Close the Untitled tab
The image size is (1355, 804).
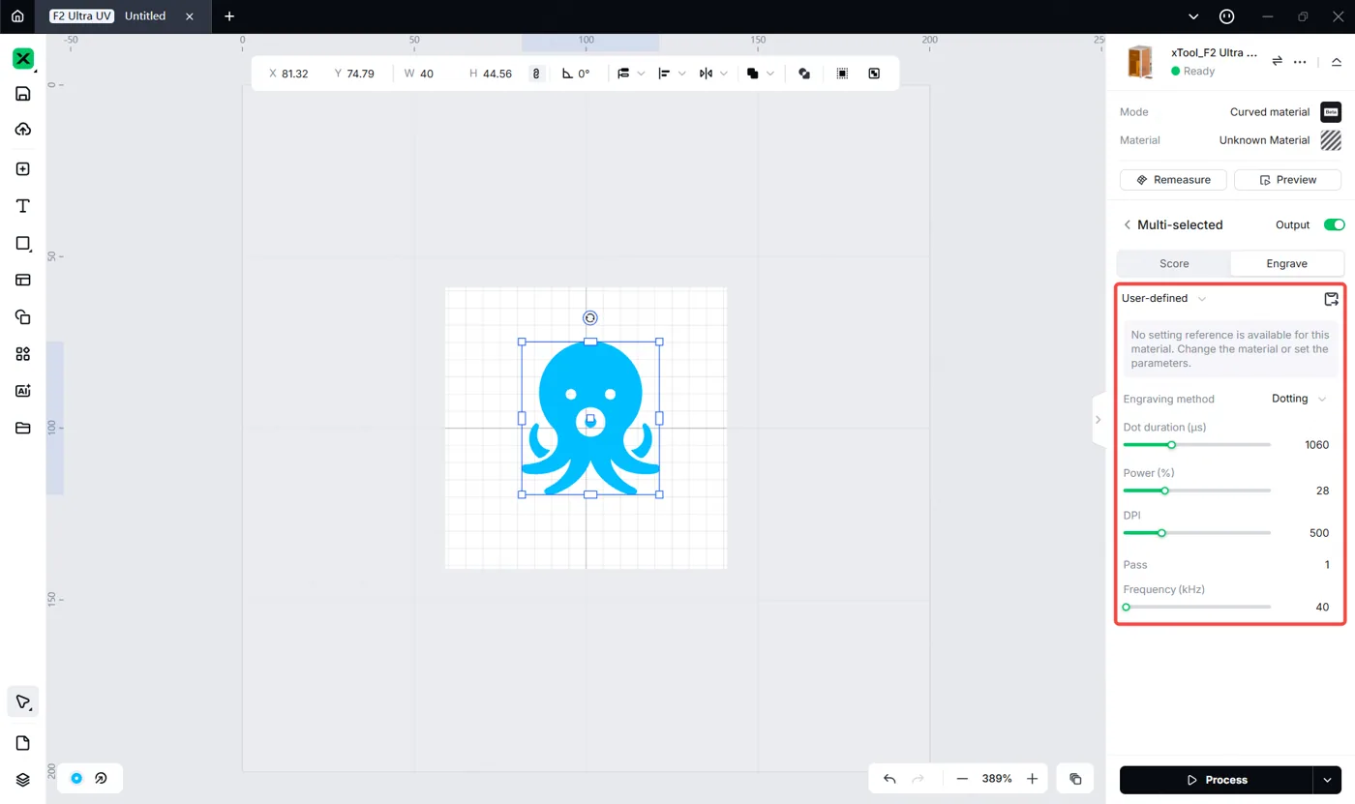point(190,16)
